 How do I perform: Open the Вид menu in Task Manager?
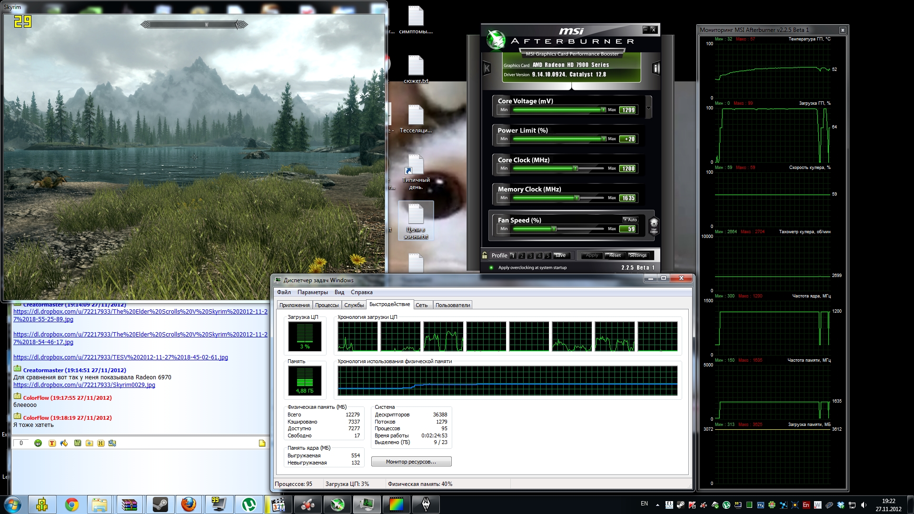339,292
